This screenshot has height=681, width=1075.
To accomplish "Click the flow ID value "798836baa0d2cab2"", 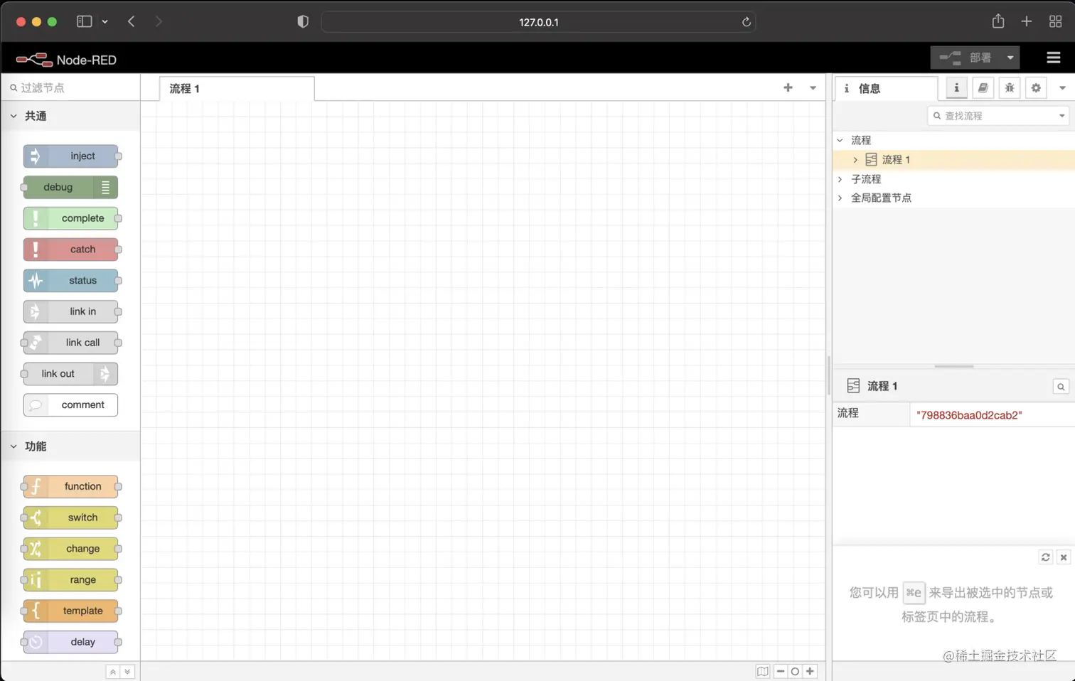I will click(x=969, y=415).
